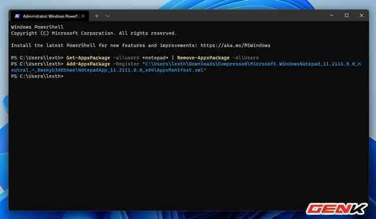Screen dimensions: 376x219
Task: Click the Add-AppxPackage command text
Action: click(88, 64)
